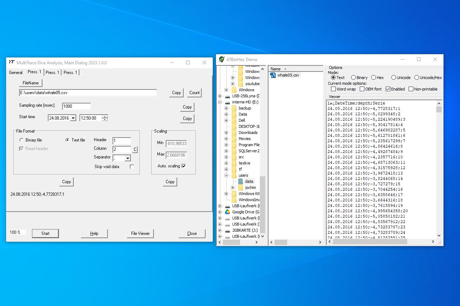Click the ATBinHex Demo title bar icon
This screenshot has width=460, height=306.
[222, 60]
